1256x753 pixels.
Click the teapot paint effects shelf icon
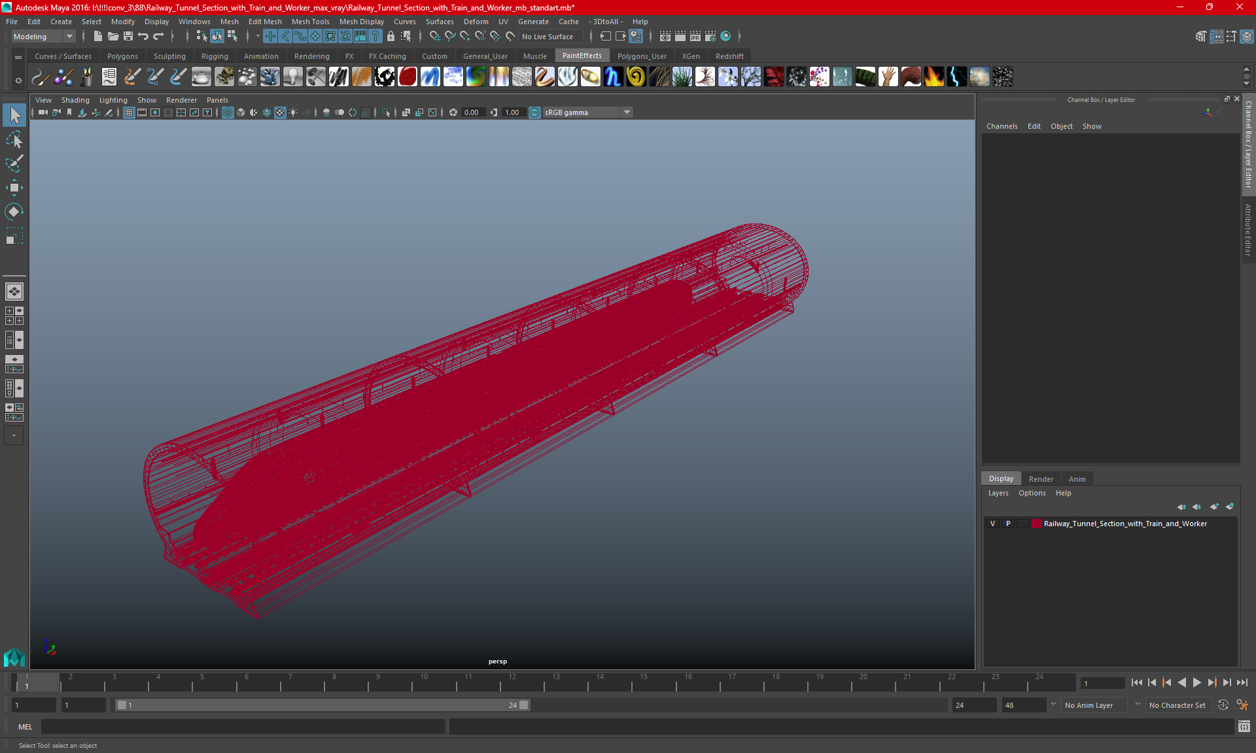pos(201,77)
